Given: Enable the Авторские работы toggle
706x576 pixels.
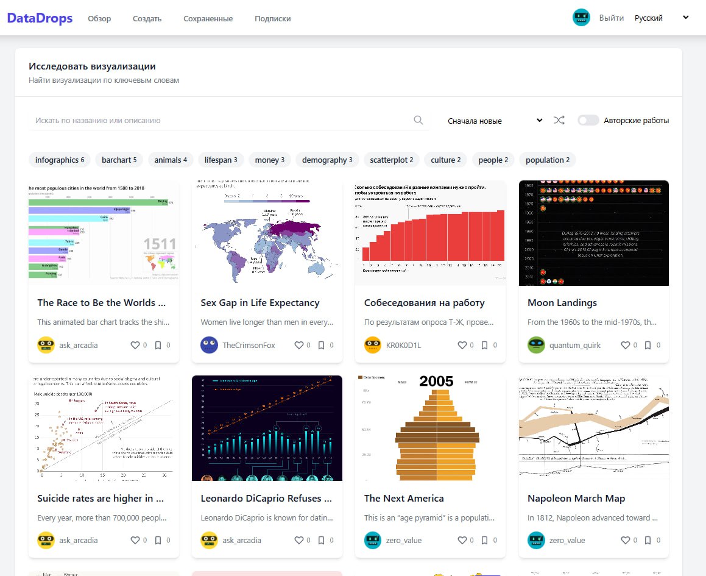Looking at the screenshot, I should 588,120.
